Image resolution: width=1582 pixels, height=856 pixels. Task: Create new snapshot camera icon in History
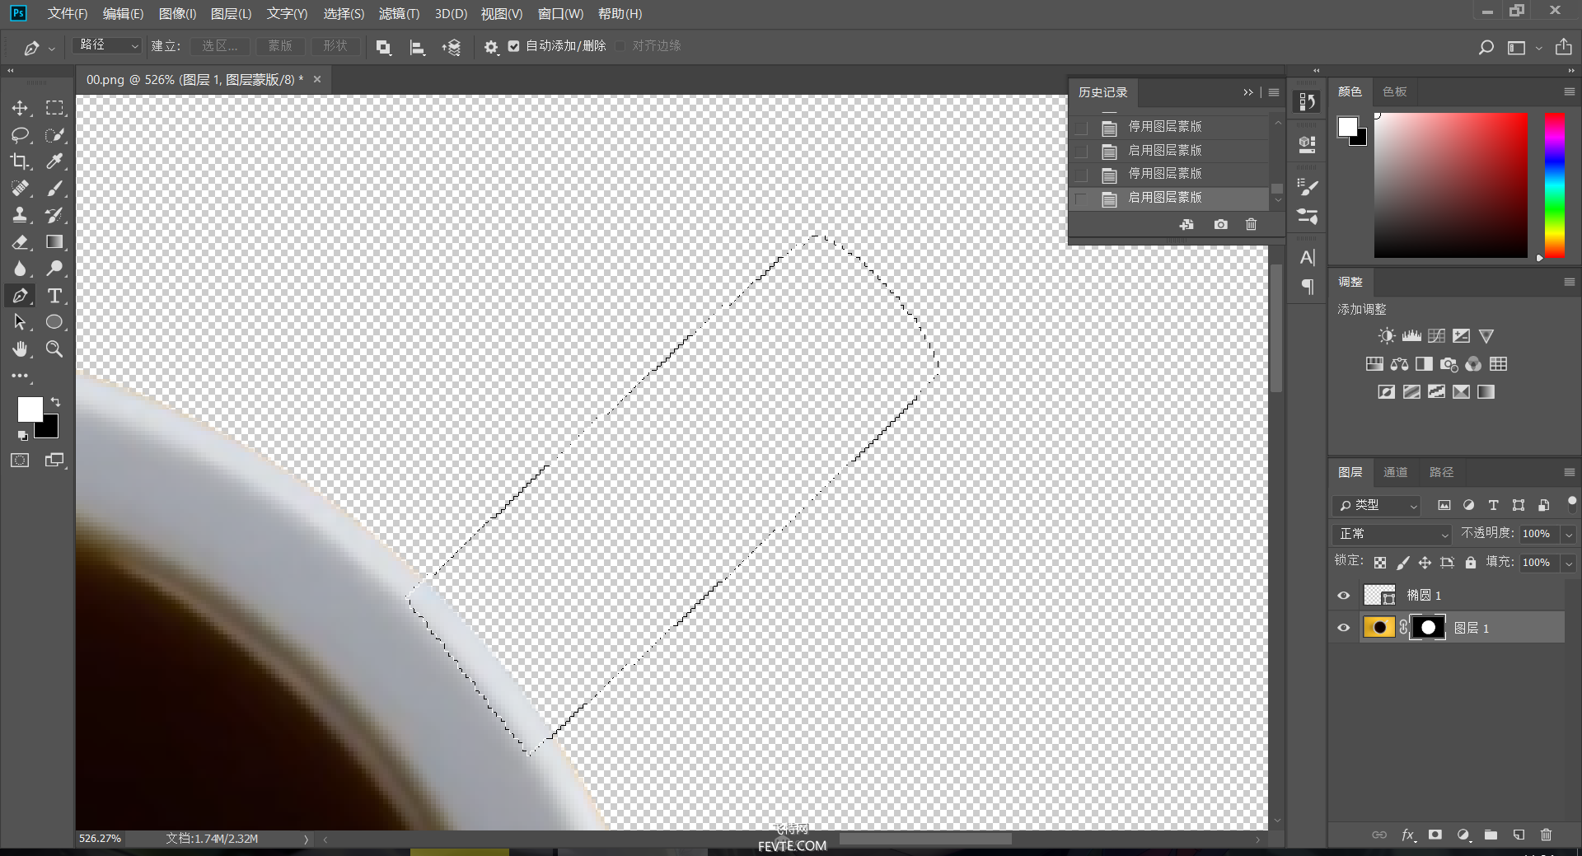(1220, 224)
